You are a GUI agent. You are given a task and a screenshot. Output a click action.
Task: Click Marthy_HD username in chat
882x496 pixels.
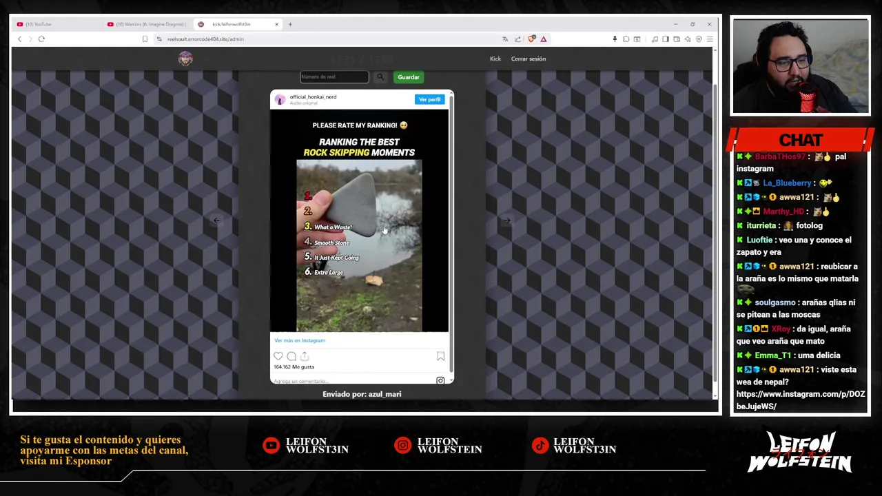[783, 211]
